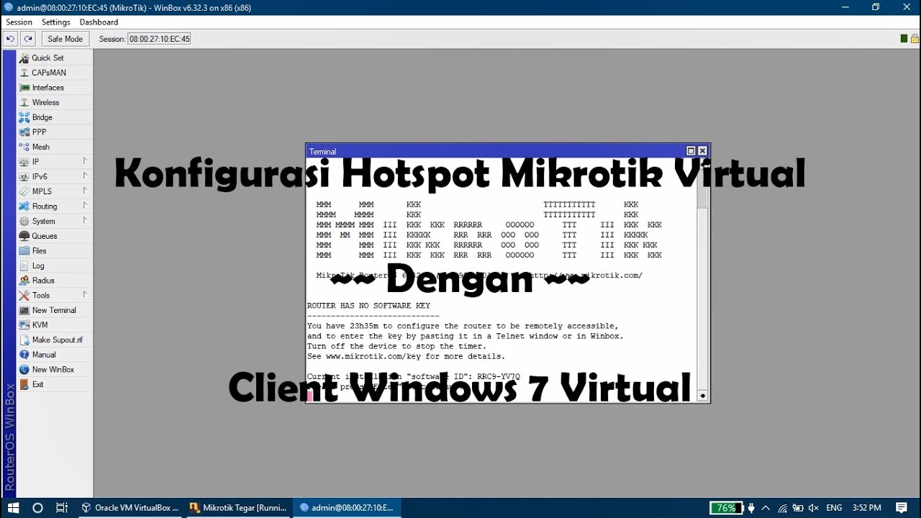Open Quick Set in the sidebar
921x518 pixels.
point(55,58)
